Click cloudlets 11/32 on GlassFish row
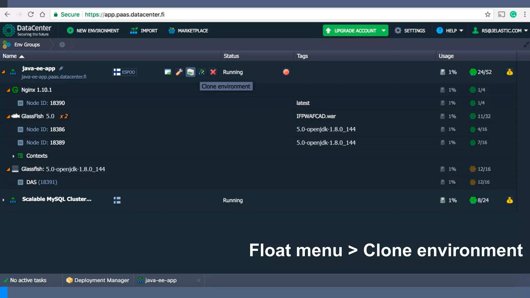Image resolution: width=530 pixels, height=298 pixels. (480, 116)
